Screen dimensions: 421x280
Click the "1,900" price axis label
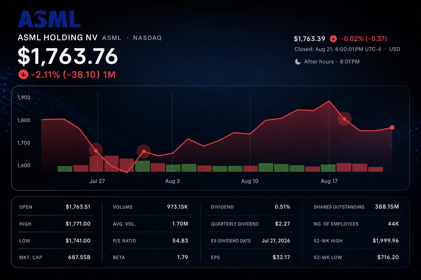pos(24,98)
